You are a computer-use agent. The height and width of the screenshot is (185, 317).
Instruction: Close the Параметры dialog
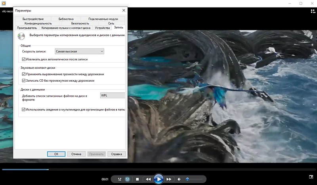pyautogui.click(x=124, y=11)
